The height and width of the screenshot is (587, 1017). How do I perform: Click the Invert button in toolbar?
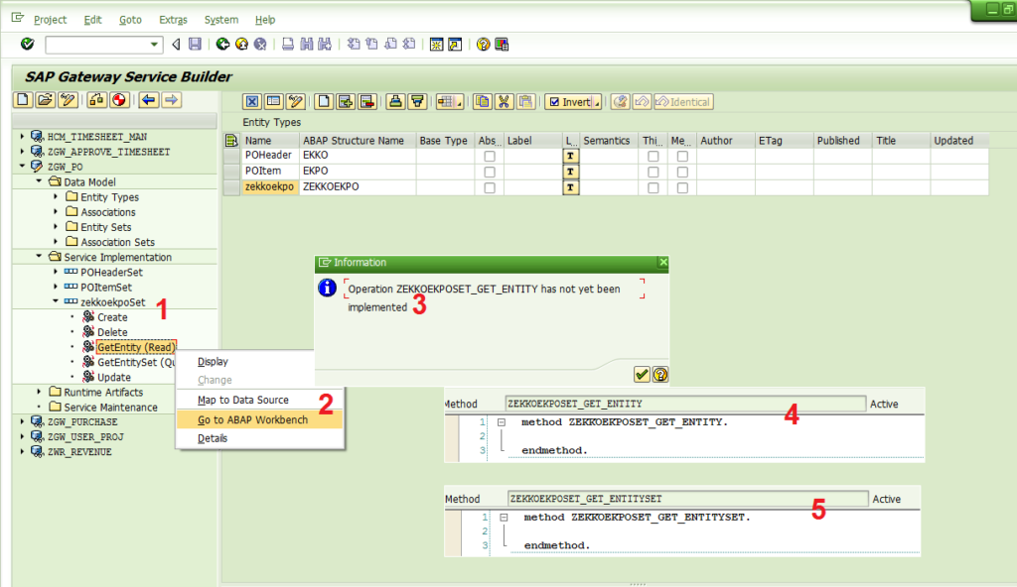click(573, 102)
